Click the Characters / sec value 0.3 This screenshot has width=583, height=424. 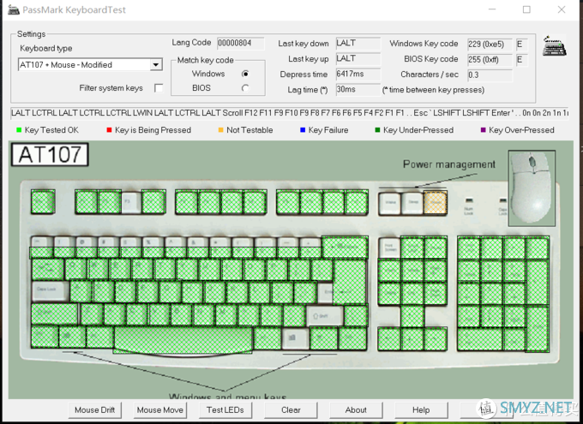(x=490, y=75)
